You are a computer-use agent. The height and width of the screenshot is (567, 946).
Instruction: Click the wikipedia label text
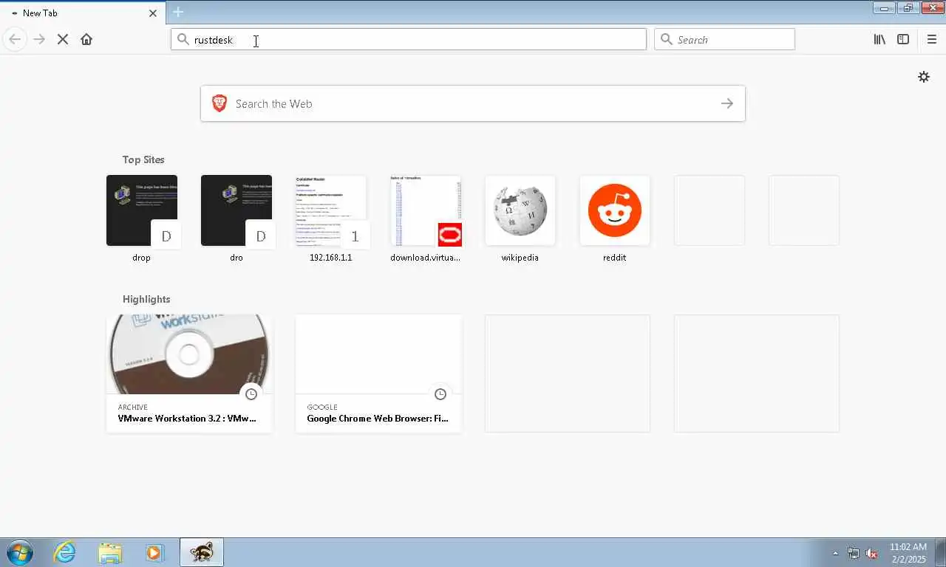coord(520,258)
